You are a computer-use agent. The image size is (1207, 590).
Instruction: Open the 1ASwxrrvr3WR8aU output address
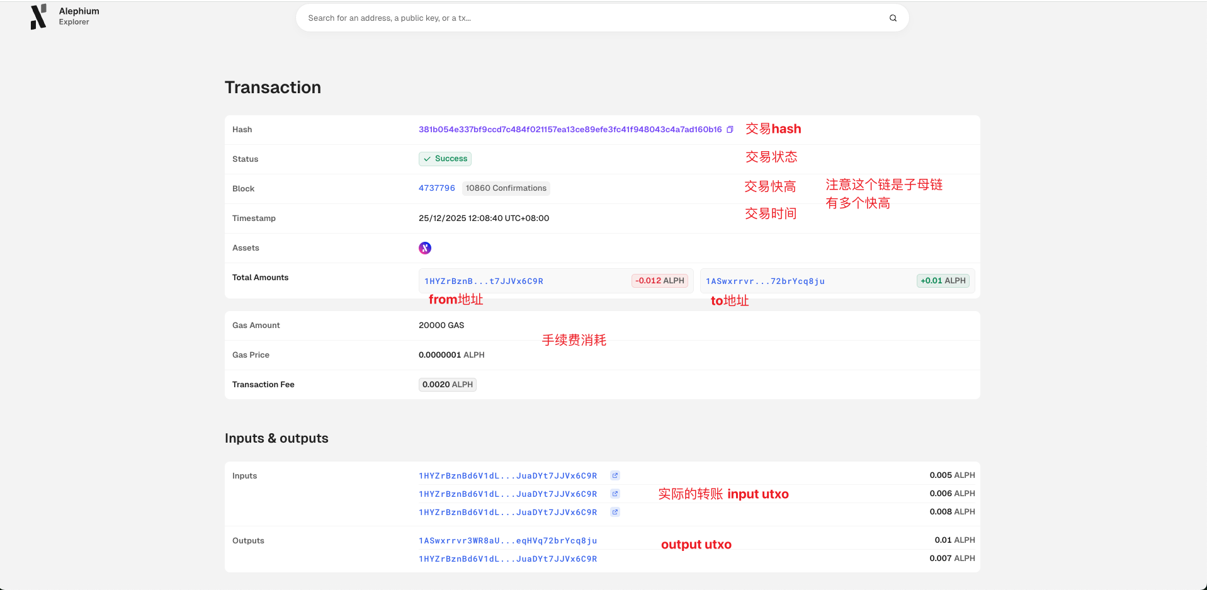(507, 541)
